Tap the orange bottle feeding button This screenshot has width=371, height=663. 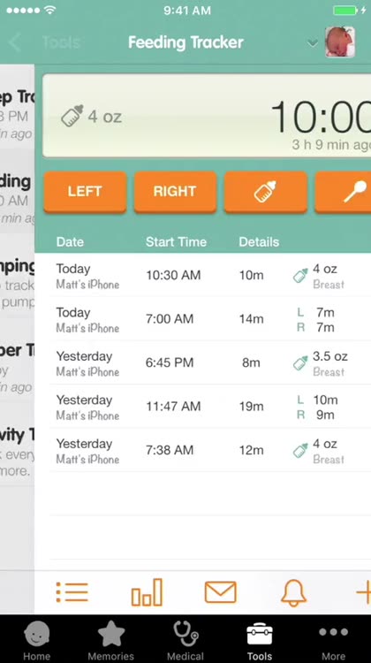click(x=265, y=192)
